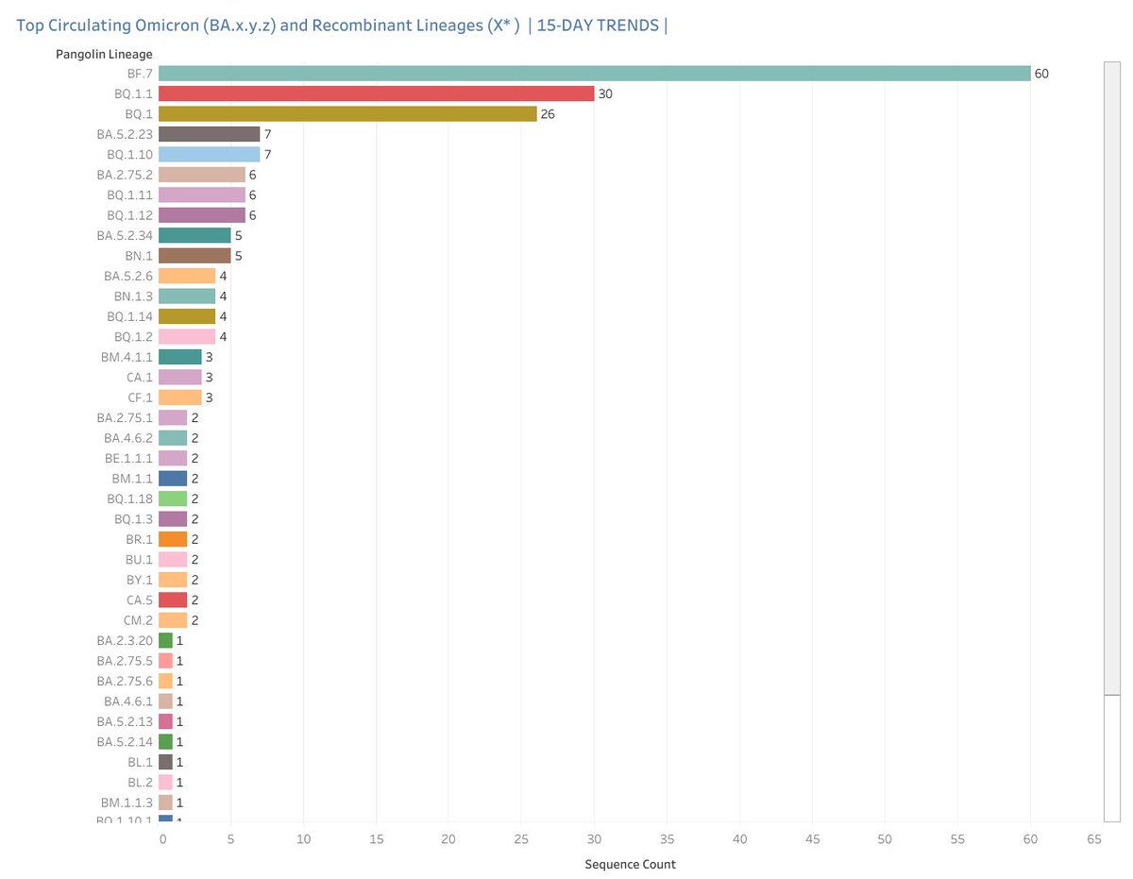Click the 'BQ.1.14' lineage label
The width and height of the screenshot is (1133, 879).
pyautogui.click(x=130, y=316)
